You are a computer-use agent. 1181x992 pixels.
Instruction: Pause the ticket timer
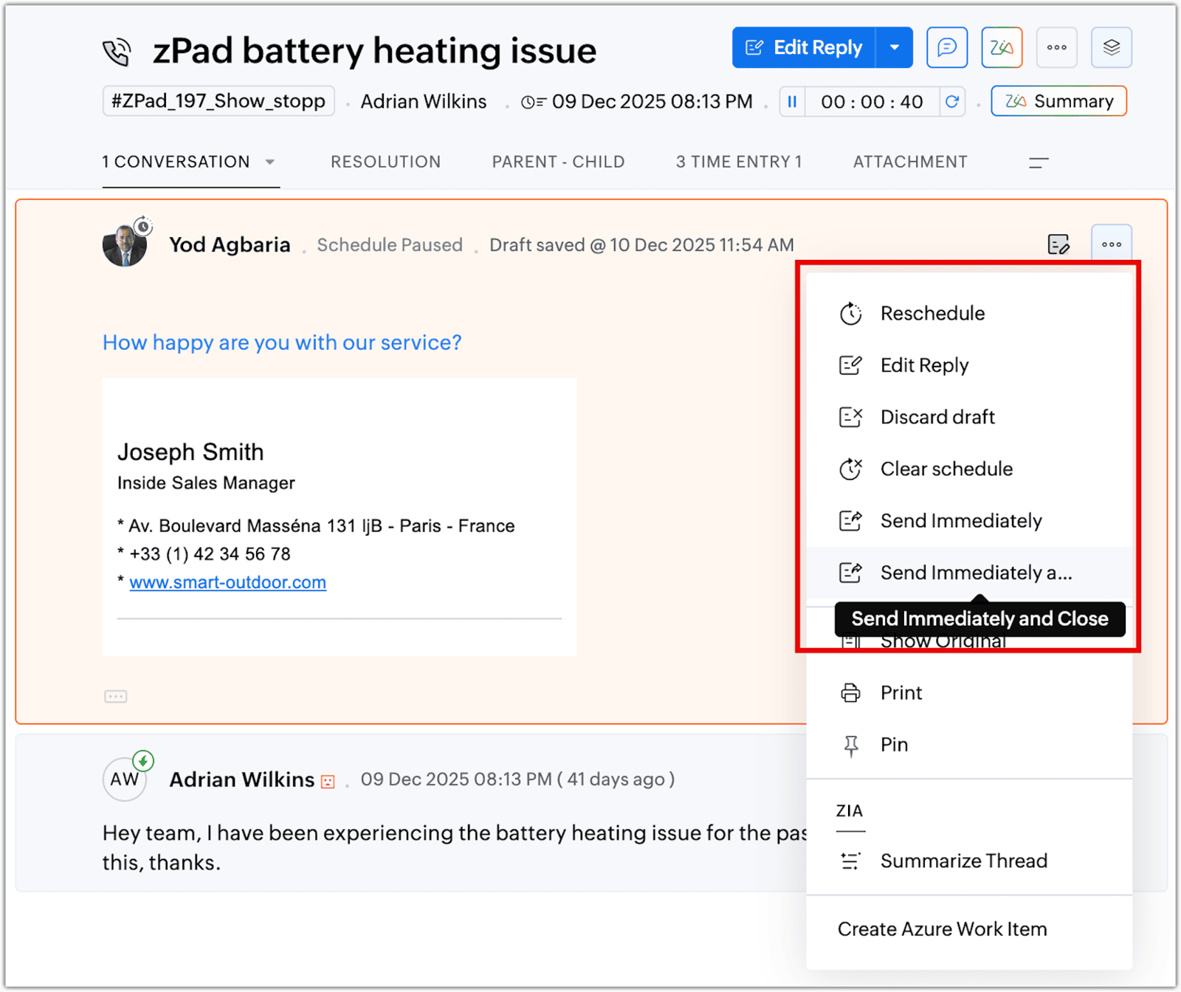[792, 102]
